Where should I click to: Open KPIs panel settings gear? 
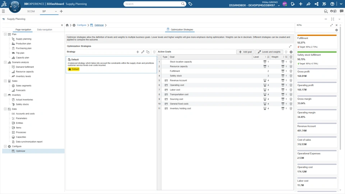(336, 30)
